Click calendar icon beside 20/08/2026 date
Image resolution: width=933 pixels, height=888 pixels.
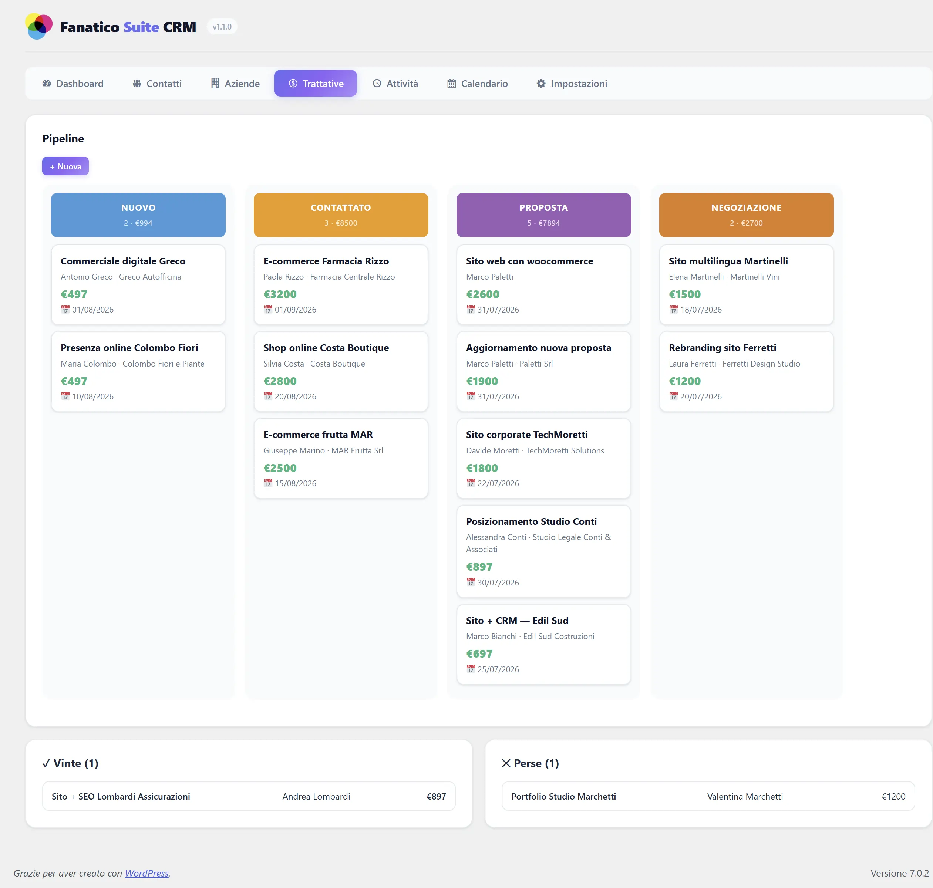coord(268,396)
